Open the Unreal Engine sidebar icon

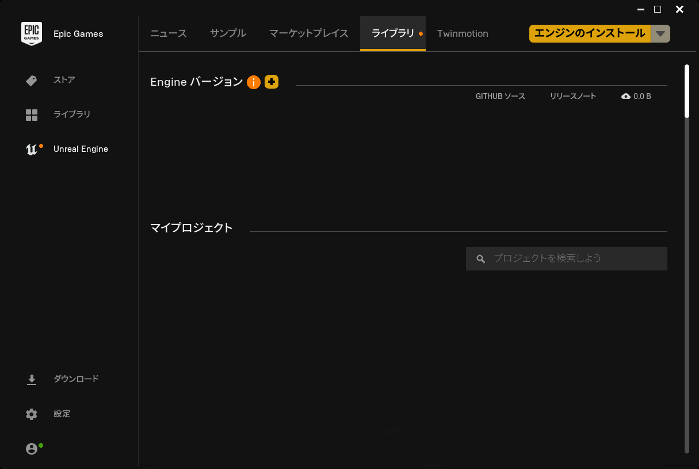point(32,148)
